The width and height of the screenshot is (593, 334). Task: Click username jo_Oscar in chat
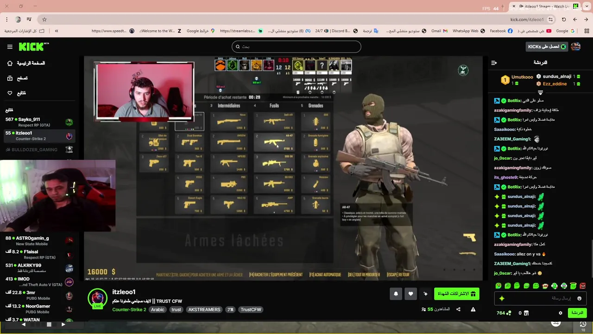(x=503, y=158)
